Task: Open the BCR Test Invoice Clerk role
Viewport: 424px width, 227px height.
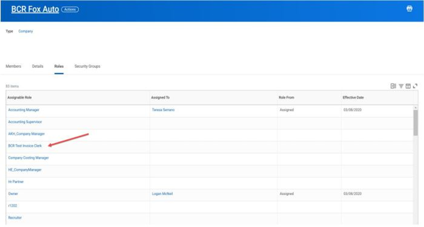Action: [x=25, y=146]
